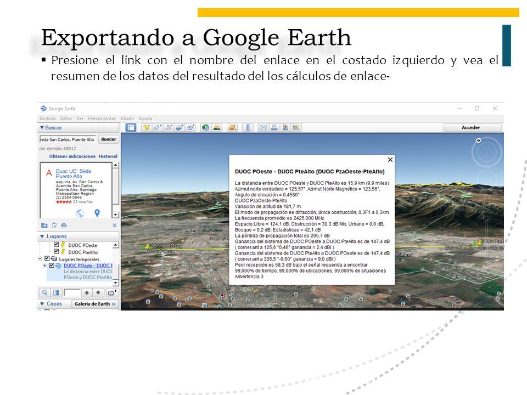Screen dimensions: 527x395
Task: Open Duoc UC: Sede Puente Alto result
Action: [x=73, y=174]
